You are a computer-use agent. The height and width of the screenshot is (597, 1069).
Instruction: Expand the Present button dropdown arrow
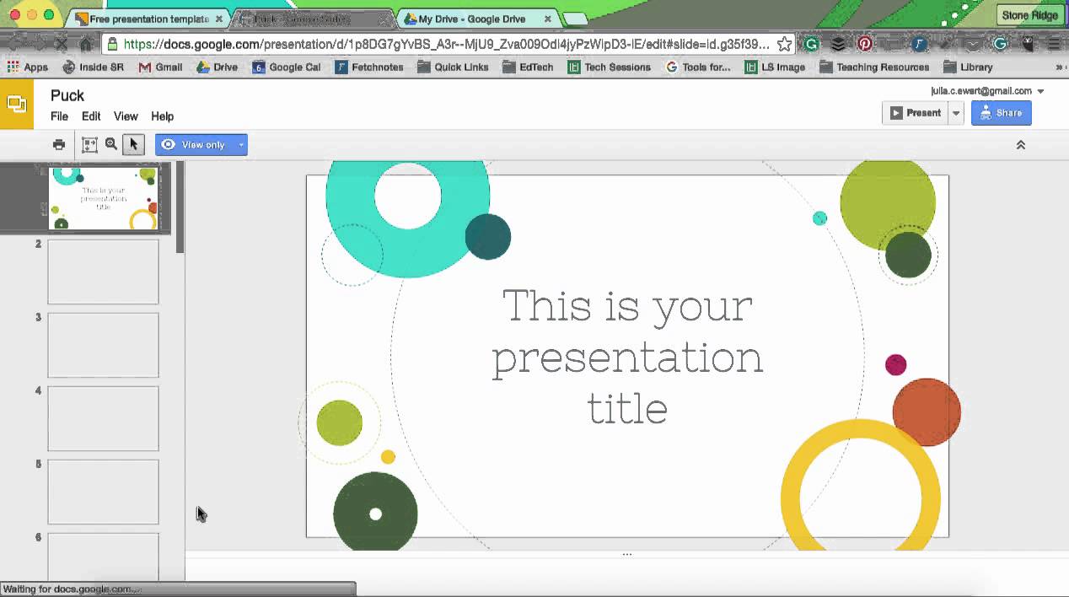tap(956, 113)
